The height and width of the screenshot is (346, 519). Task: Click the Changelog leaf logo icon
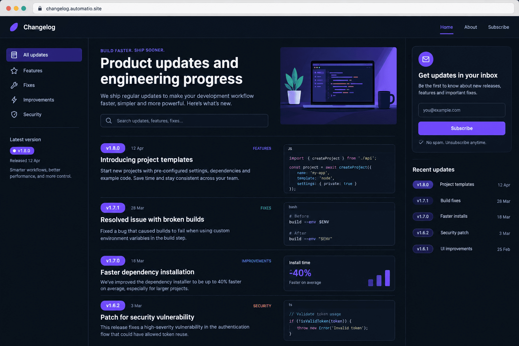click(14, 27)
